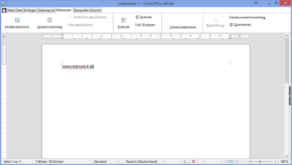Click the word count 1 Wörter, 18 Zeichen
Screen dimensions: 292x165
point(49,161)
